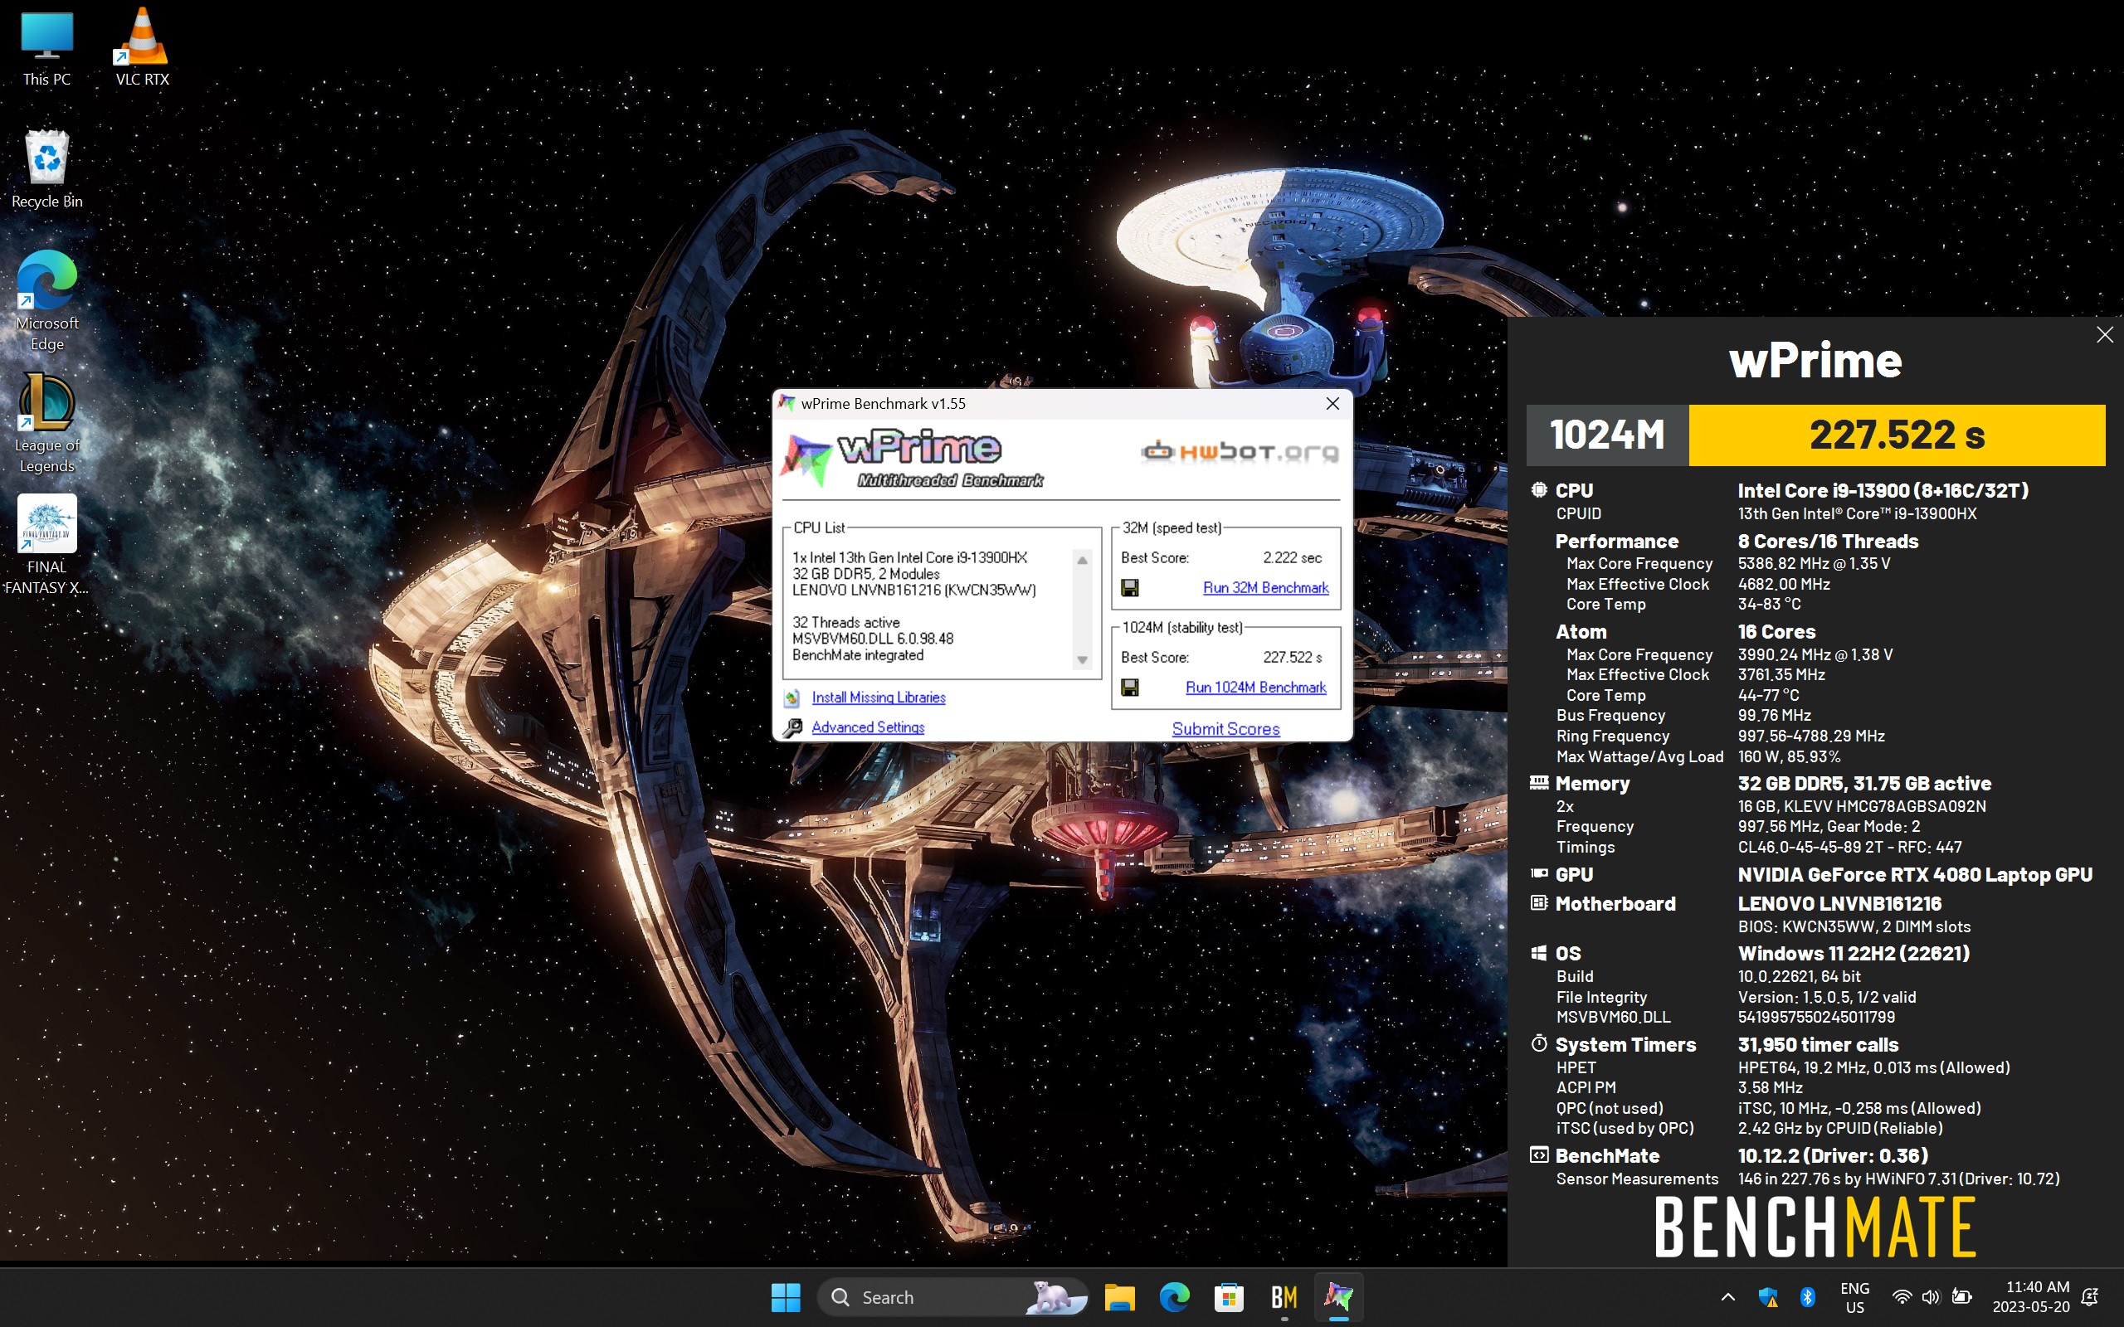
Task: Open the notifications bell icon
Action: point(2090,1297)
